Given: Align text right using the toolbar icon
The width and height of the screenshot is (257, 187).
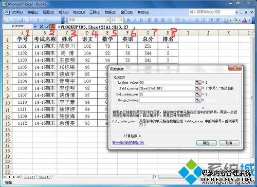Looking at the screenshot, I should 162,20.
